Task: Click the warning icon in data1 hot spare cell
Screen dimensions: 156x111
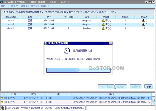Action: [x=103, y=21]
